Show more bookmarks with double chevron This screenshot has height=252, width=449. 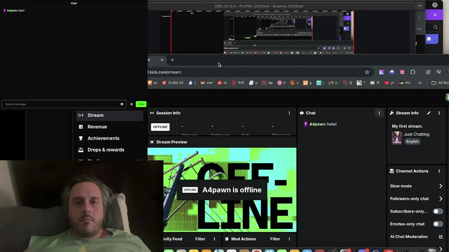point(420,83)
